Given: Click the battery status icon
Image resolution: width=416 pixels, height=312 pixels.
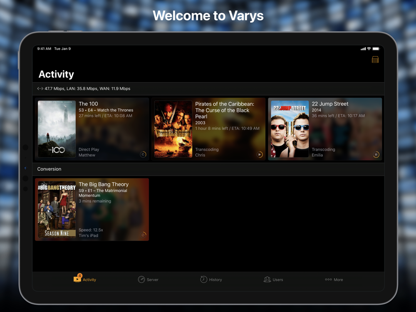Looking at the screenshot, I should (x=376, y=49).
